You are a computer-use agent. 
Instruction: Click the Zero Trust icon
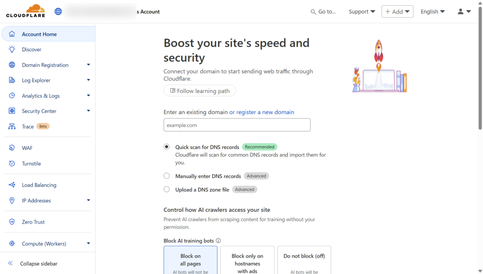(x=12, y=222)
